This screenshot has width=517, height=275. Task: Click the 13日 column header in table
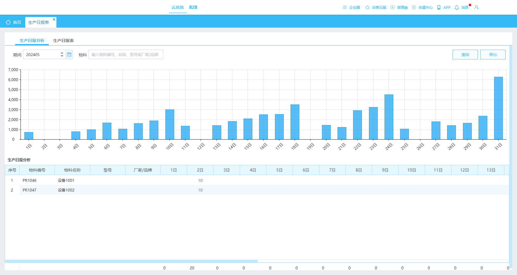491,170
